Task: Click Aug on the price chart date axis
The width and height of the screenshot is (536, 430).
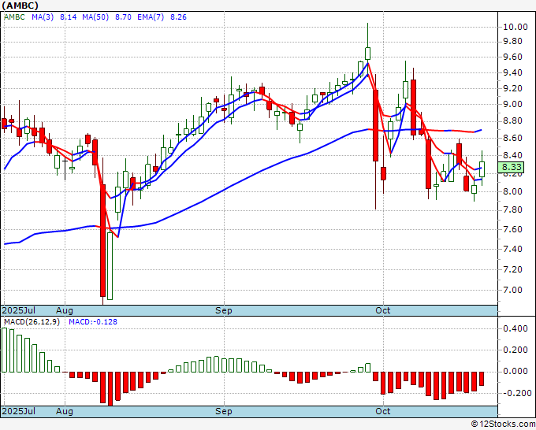Action: coord(65,310)
